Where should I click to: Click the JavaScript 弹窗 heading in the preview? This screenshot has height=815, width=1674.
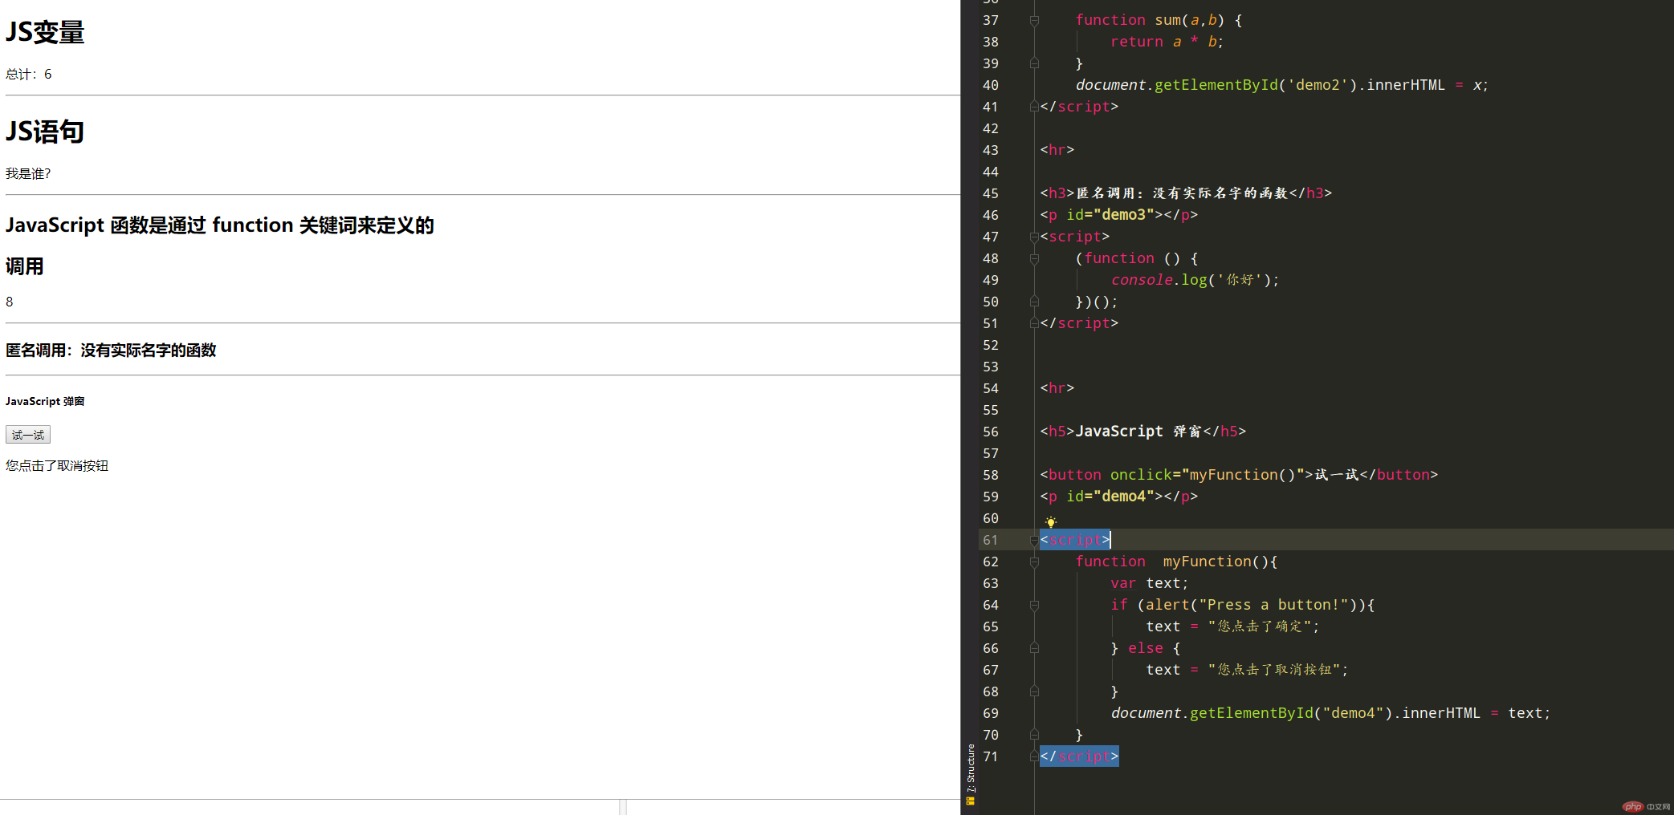point(45,401)
